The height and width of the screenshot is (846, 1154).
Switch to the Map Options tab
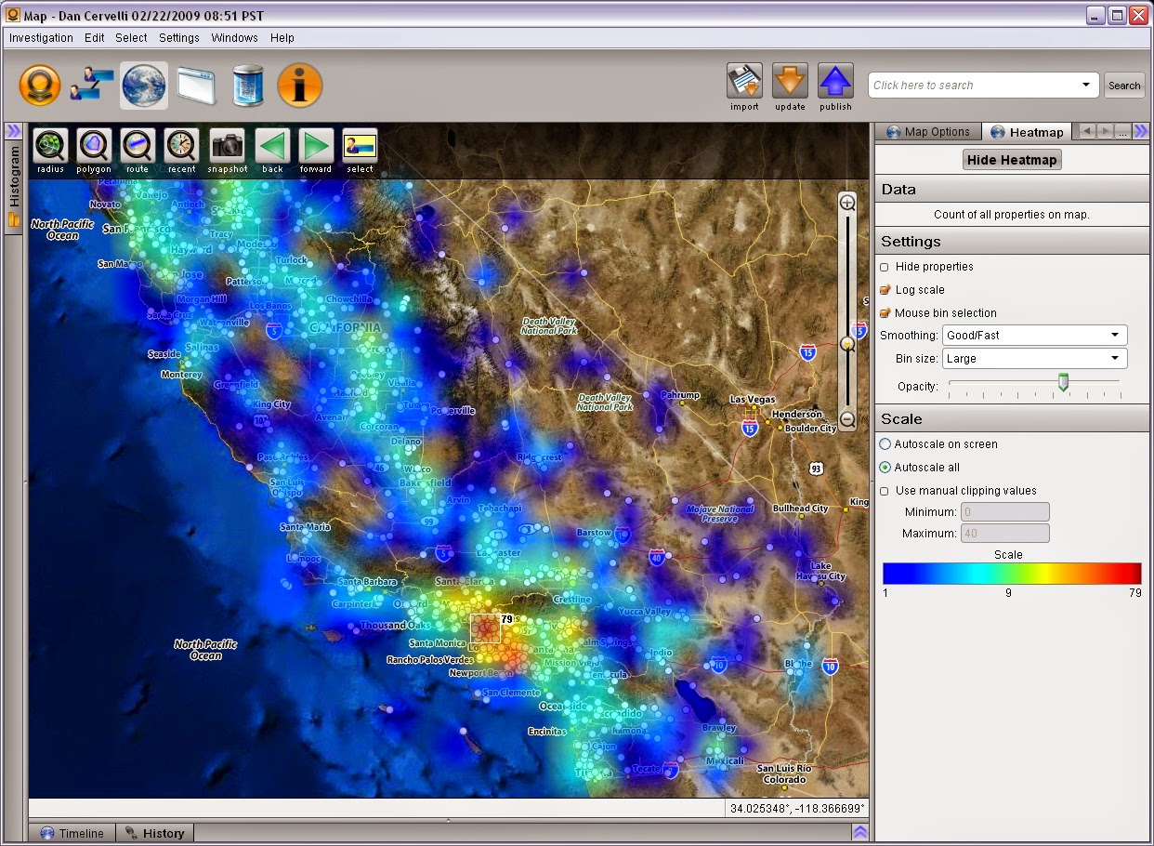[928, 132]
